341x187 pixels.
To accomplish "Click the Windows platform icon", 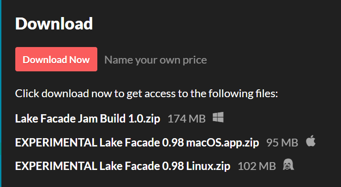I will point(218,117).
